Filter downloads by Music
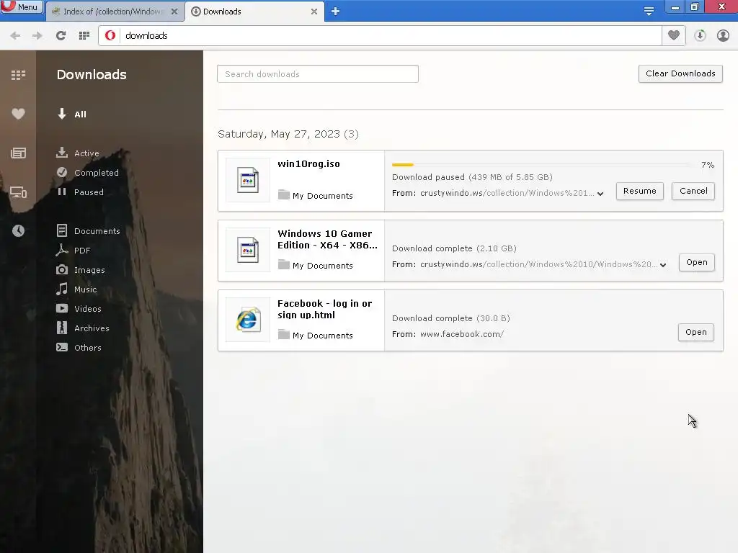The height and width of the screenshot is (553, 738). [76, 289]
